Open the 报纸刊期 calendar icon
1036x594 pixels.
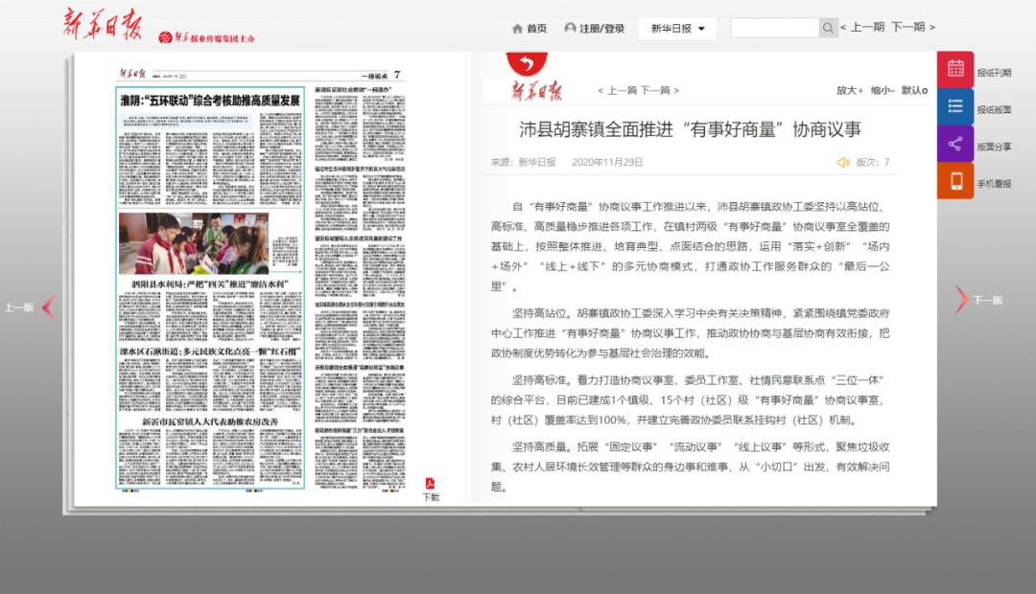coord(955,69)
